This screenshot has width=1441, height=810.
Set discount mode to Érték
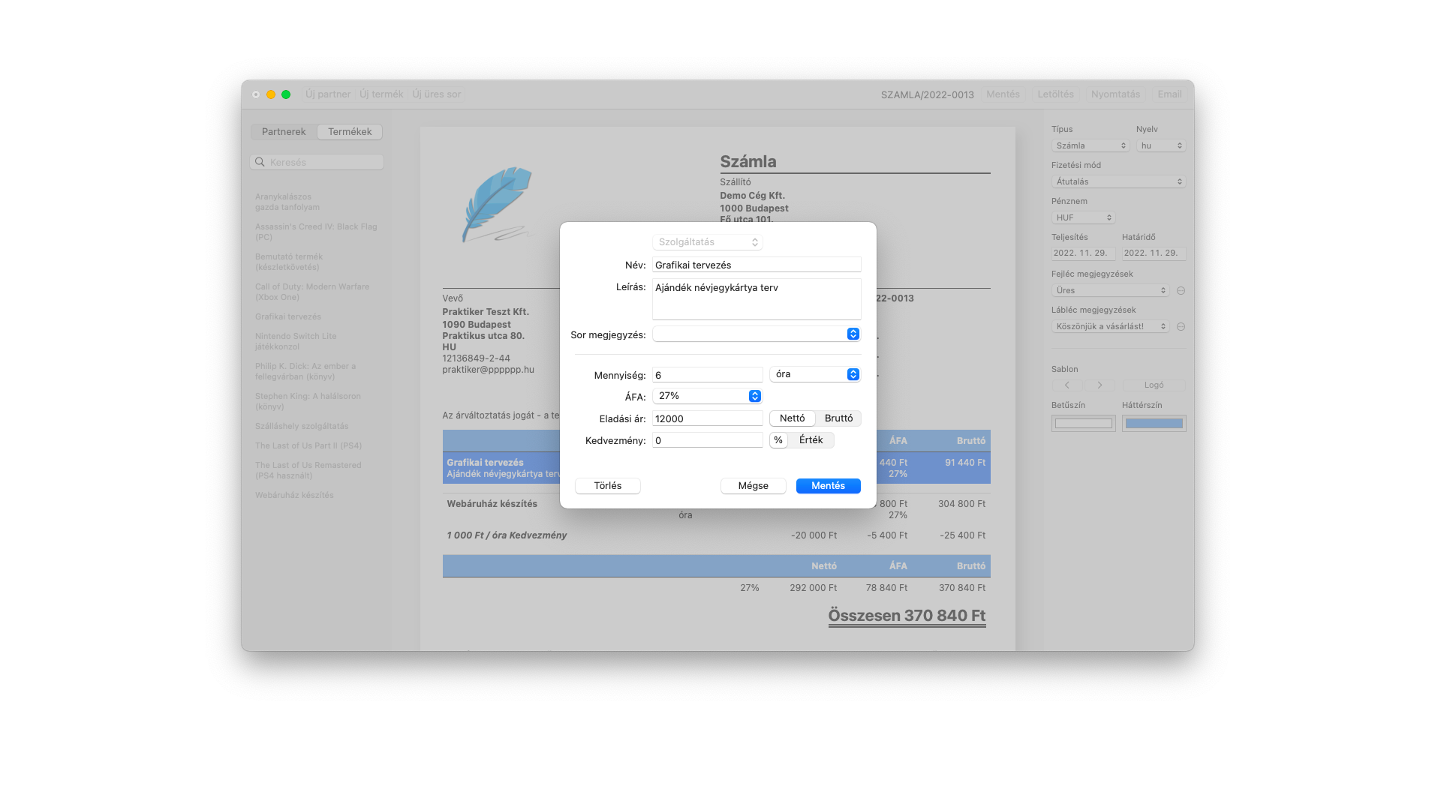point(813,440)
